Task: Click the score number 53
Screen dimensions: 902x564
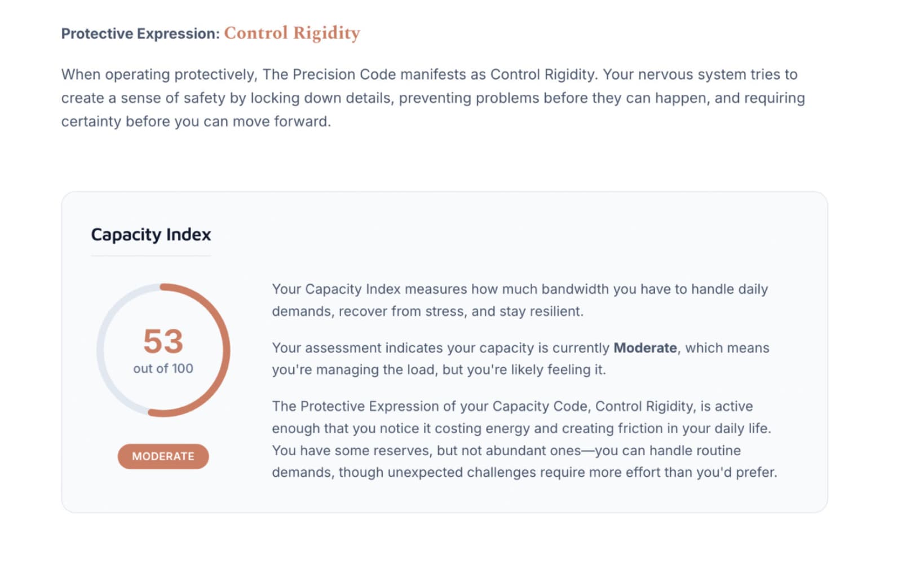Action: 163,341
